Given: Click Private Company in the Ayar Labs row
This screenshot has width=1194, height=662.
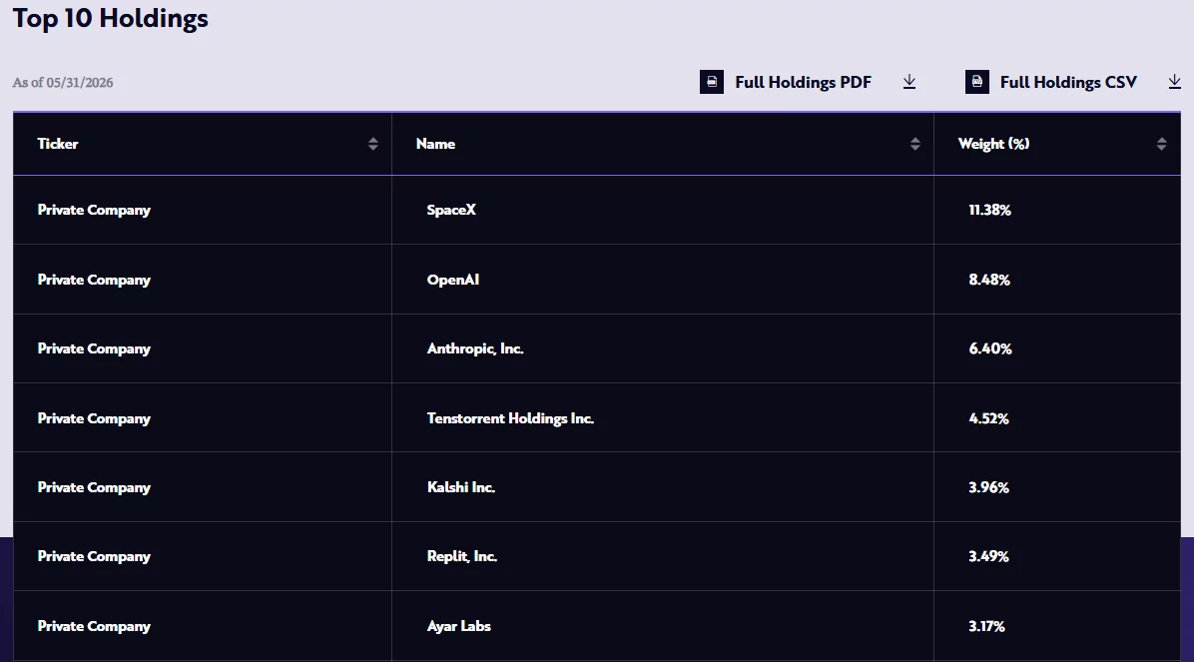Looking at the screenshot, I should coord(94,626).
